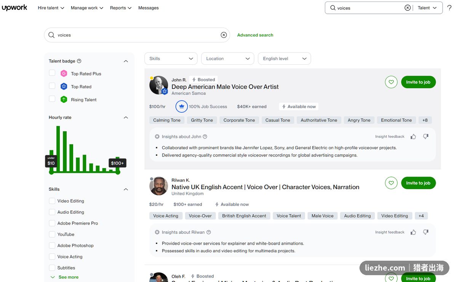
Task: Click the Top Rated Plus pink badge icon
Action: coord(64,73)
